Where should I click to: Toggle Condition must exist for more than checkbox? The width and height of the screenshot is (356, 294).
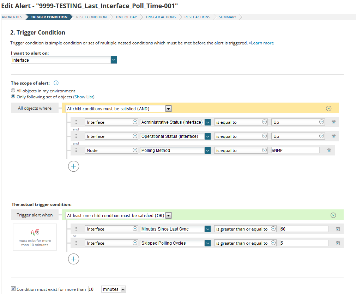13,289
